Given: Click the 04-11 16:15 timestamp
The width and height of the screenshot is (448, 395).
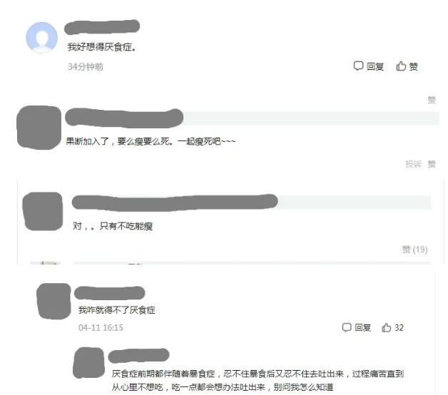Looking at the screenshot, I should 101,327.
